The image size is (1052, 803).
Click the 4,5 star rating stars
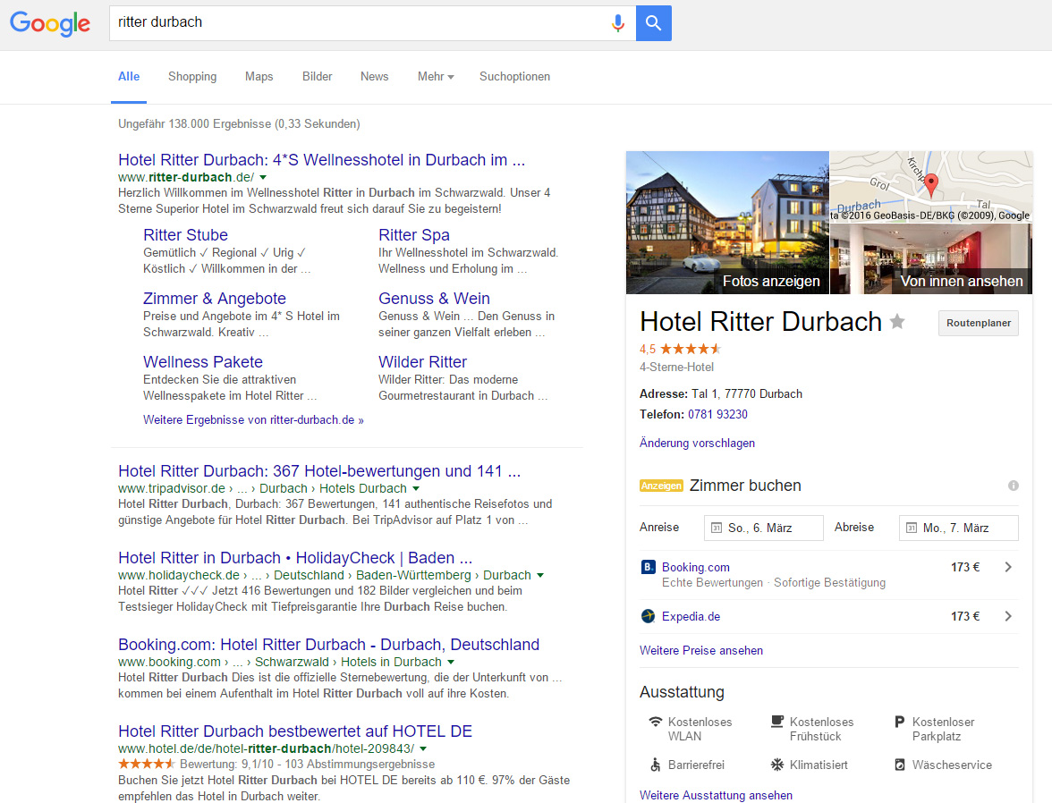(x=691, y=349)
